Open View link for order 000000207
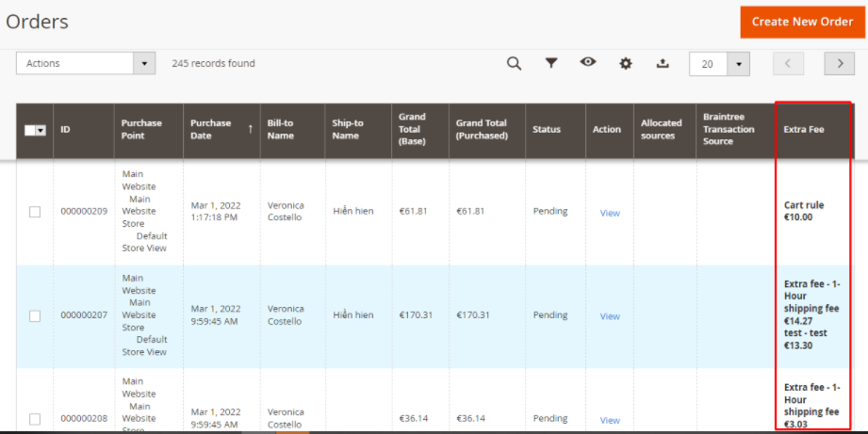Image resolution: width=868 pixels, height=434 pixels. [x=610, y=316]
